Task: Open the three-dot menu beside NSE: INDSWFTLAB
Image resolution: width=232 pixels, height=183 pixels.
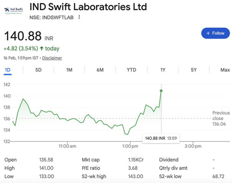Action: coord(79,17)
